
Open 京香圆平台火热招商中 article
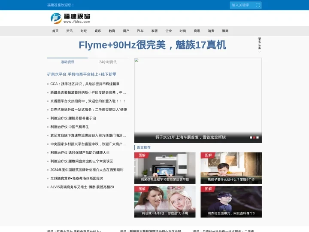[x=88, y=101]
